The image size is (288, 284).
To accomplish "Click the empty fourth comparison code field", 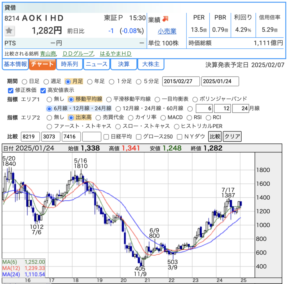I will tap(91, 137).
